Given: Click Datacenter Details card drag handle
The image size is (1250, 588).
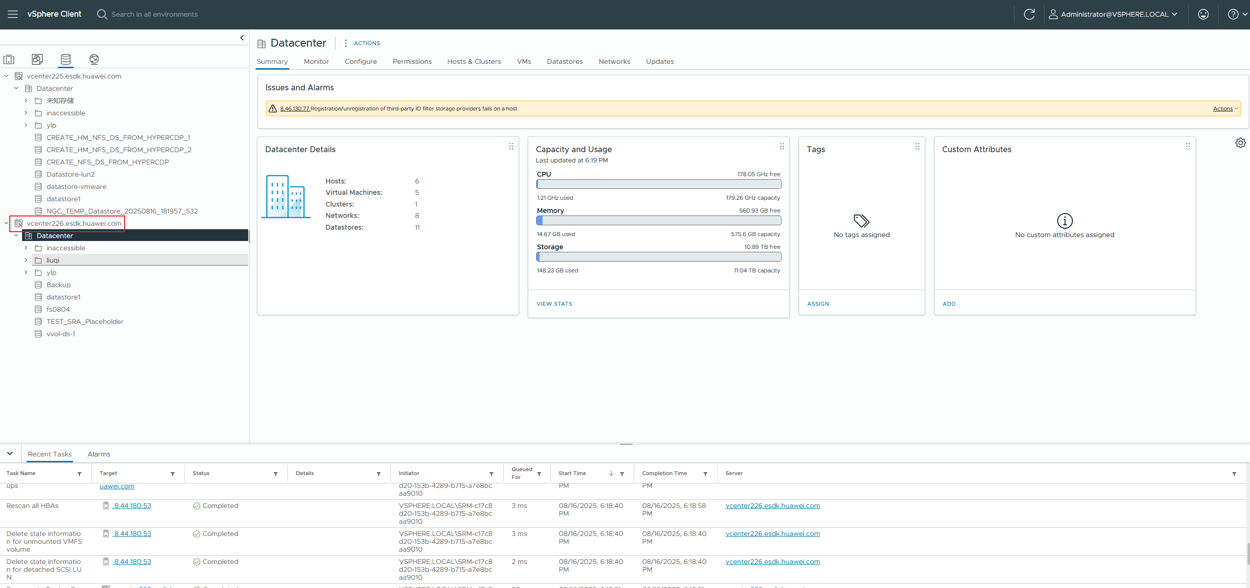Looking at the screenshot, I should (x=511, y=146).
